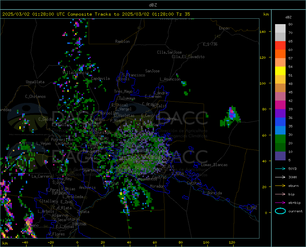
Task: Click the 'Catitas' map label
Action: click(194, 183)
